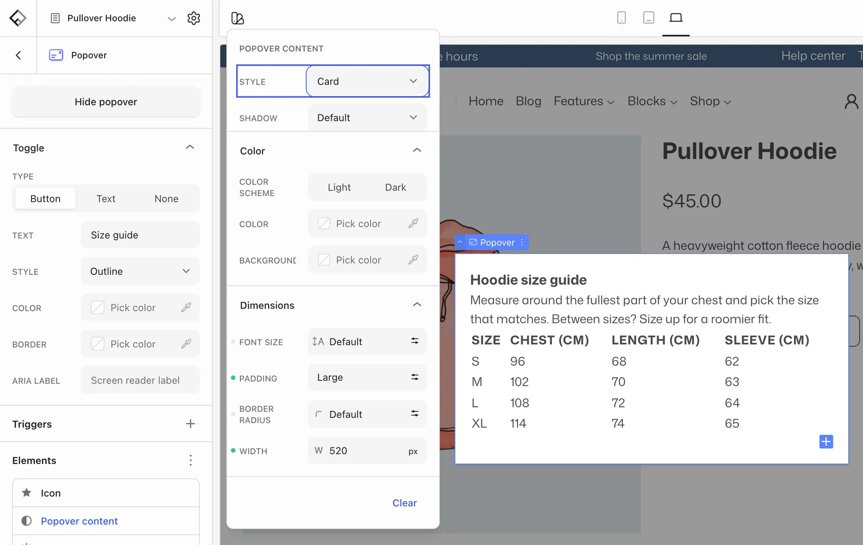
Task: Pick toggle Border color swatch
Action: (x=98, y=344)
